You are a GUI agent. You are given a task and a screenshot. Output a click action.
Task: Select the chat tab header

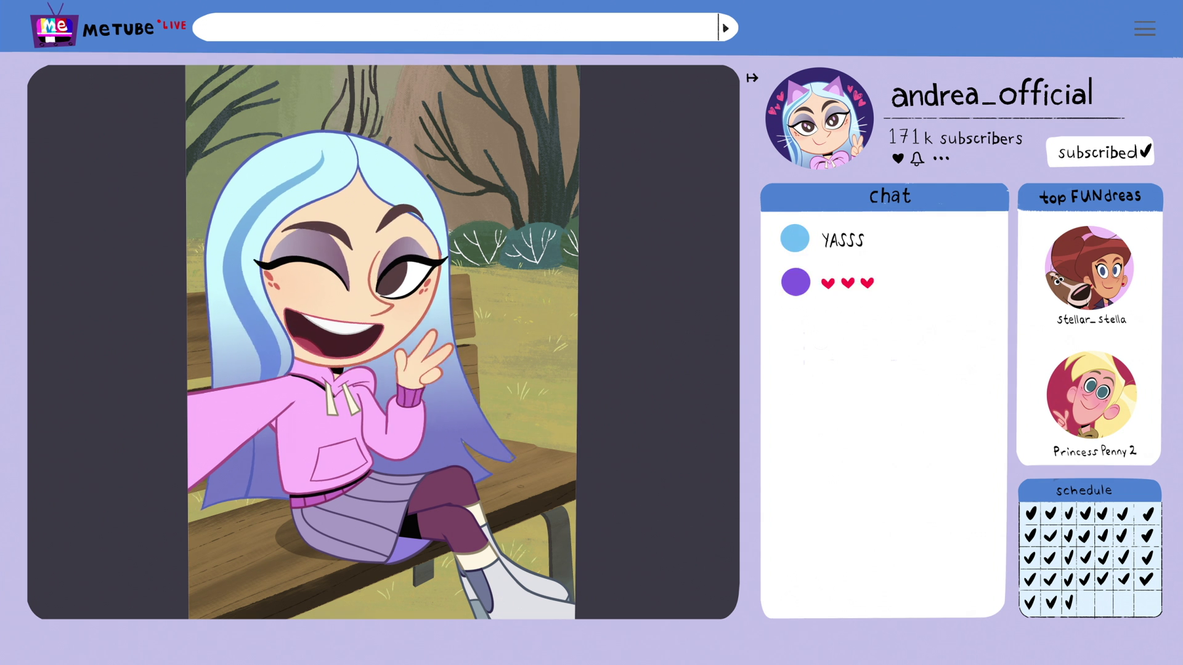pyautogui.click(x=884, y=197)
